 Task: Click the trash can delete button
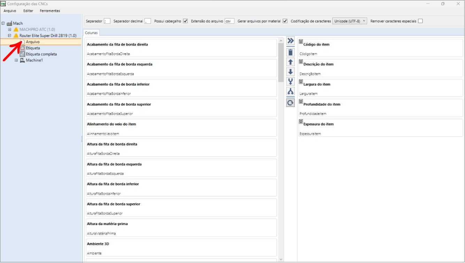point(290,52)
